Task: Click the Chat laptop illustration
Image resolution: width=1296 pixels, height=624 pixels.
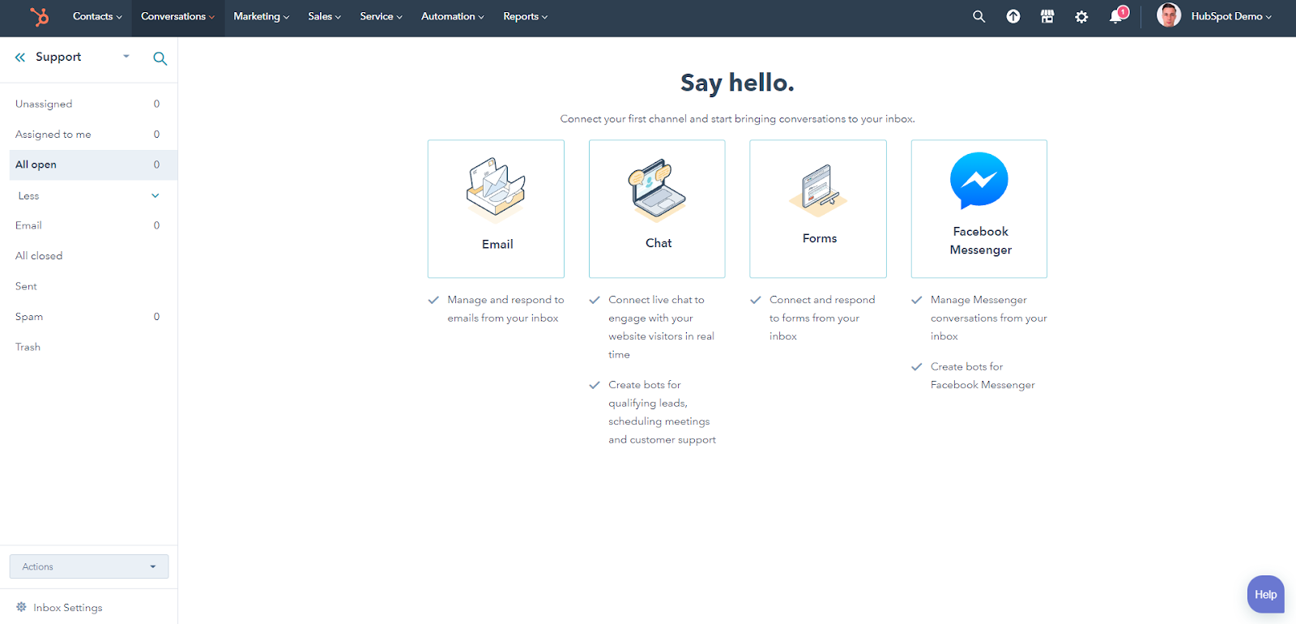Action: point(657,190)
